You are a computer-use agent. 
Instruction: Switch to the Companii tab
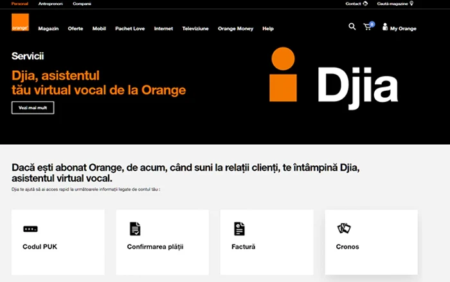82,4
